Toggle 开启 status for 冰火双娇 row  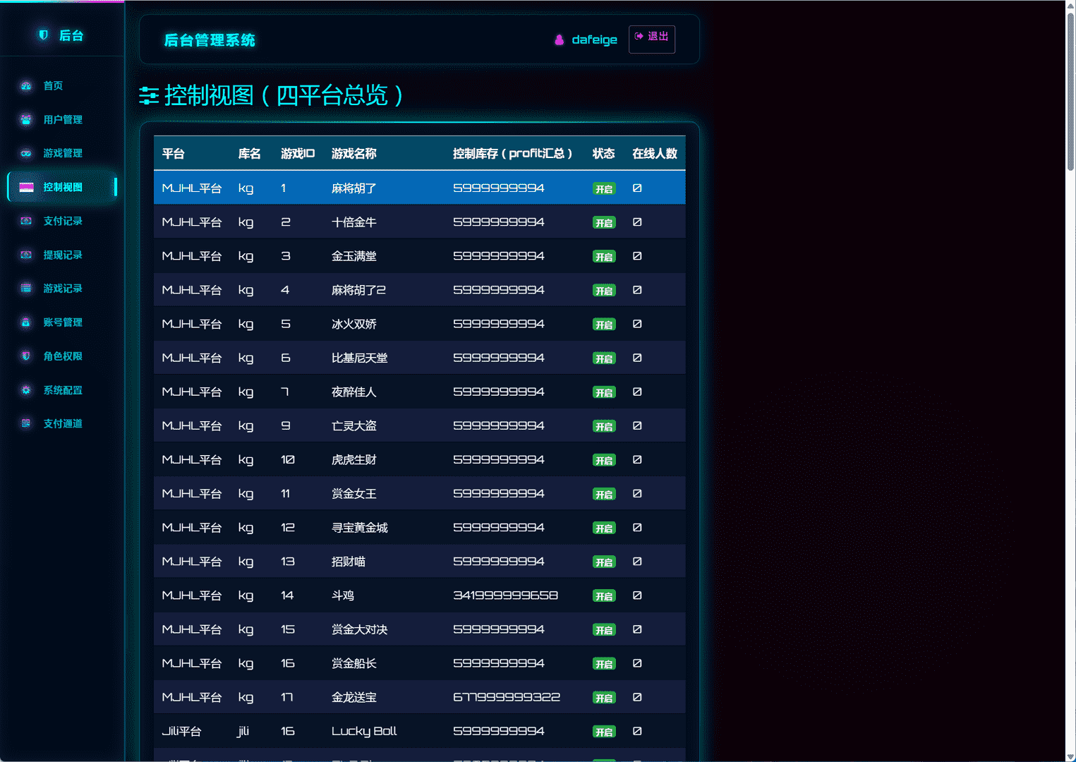[604, 325]
